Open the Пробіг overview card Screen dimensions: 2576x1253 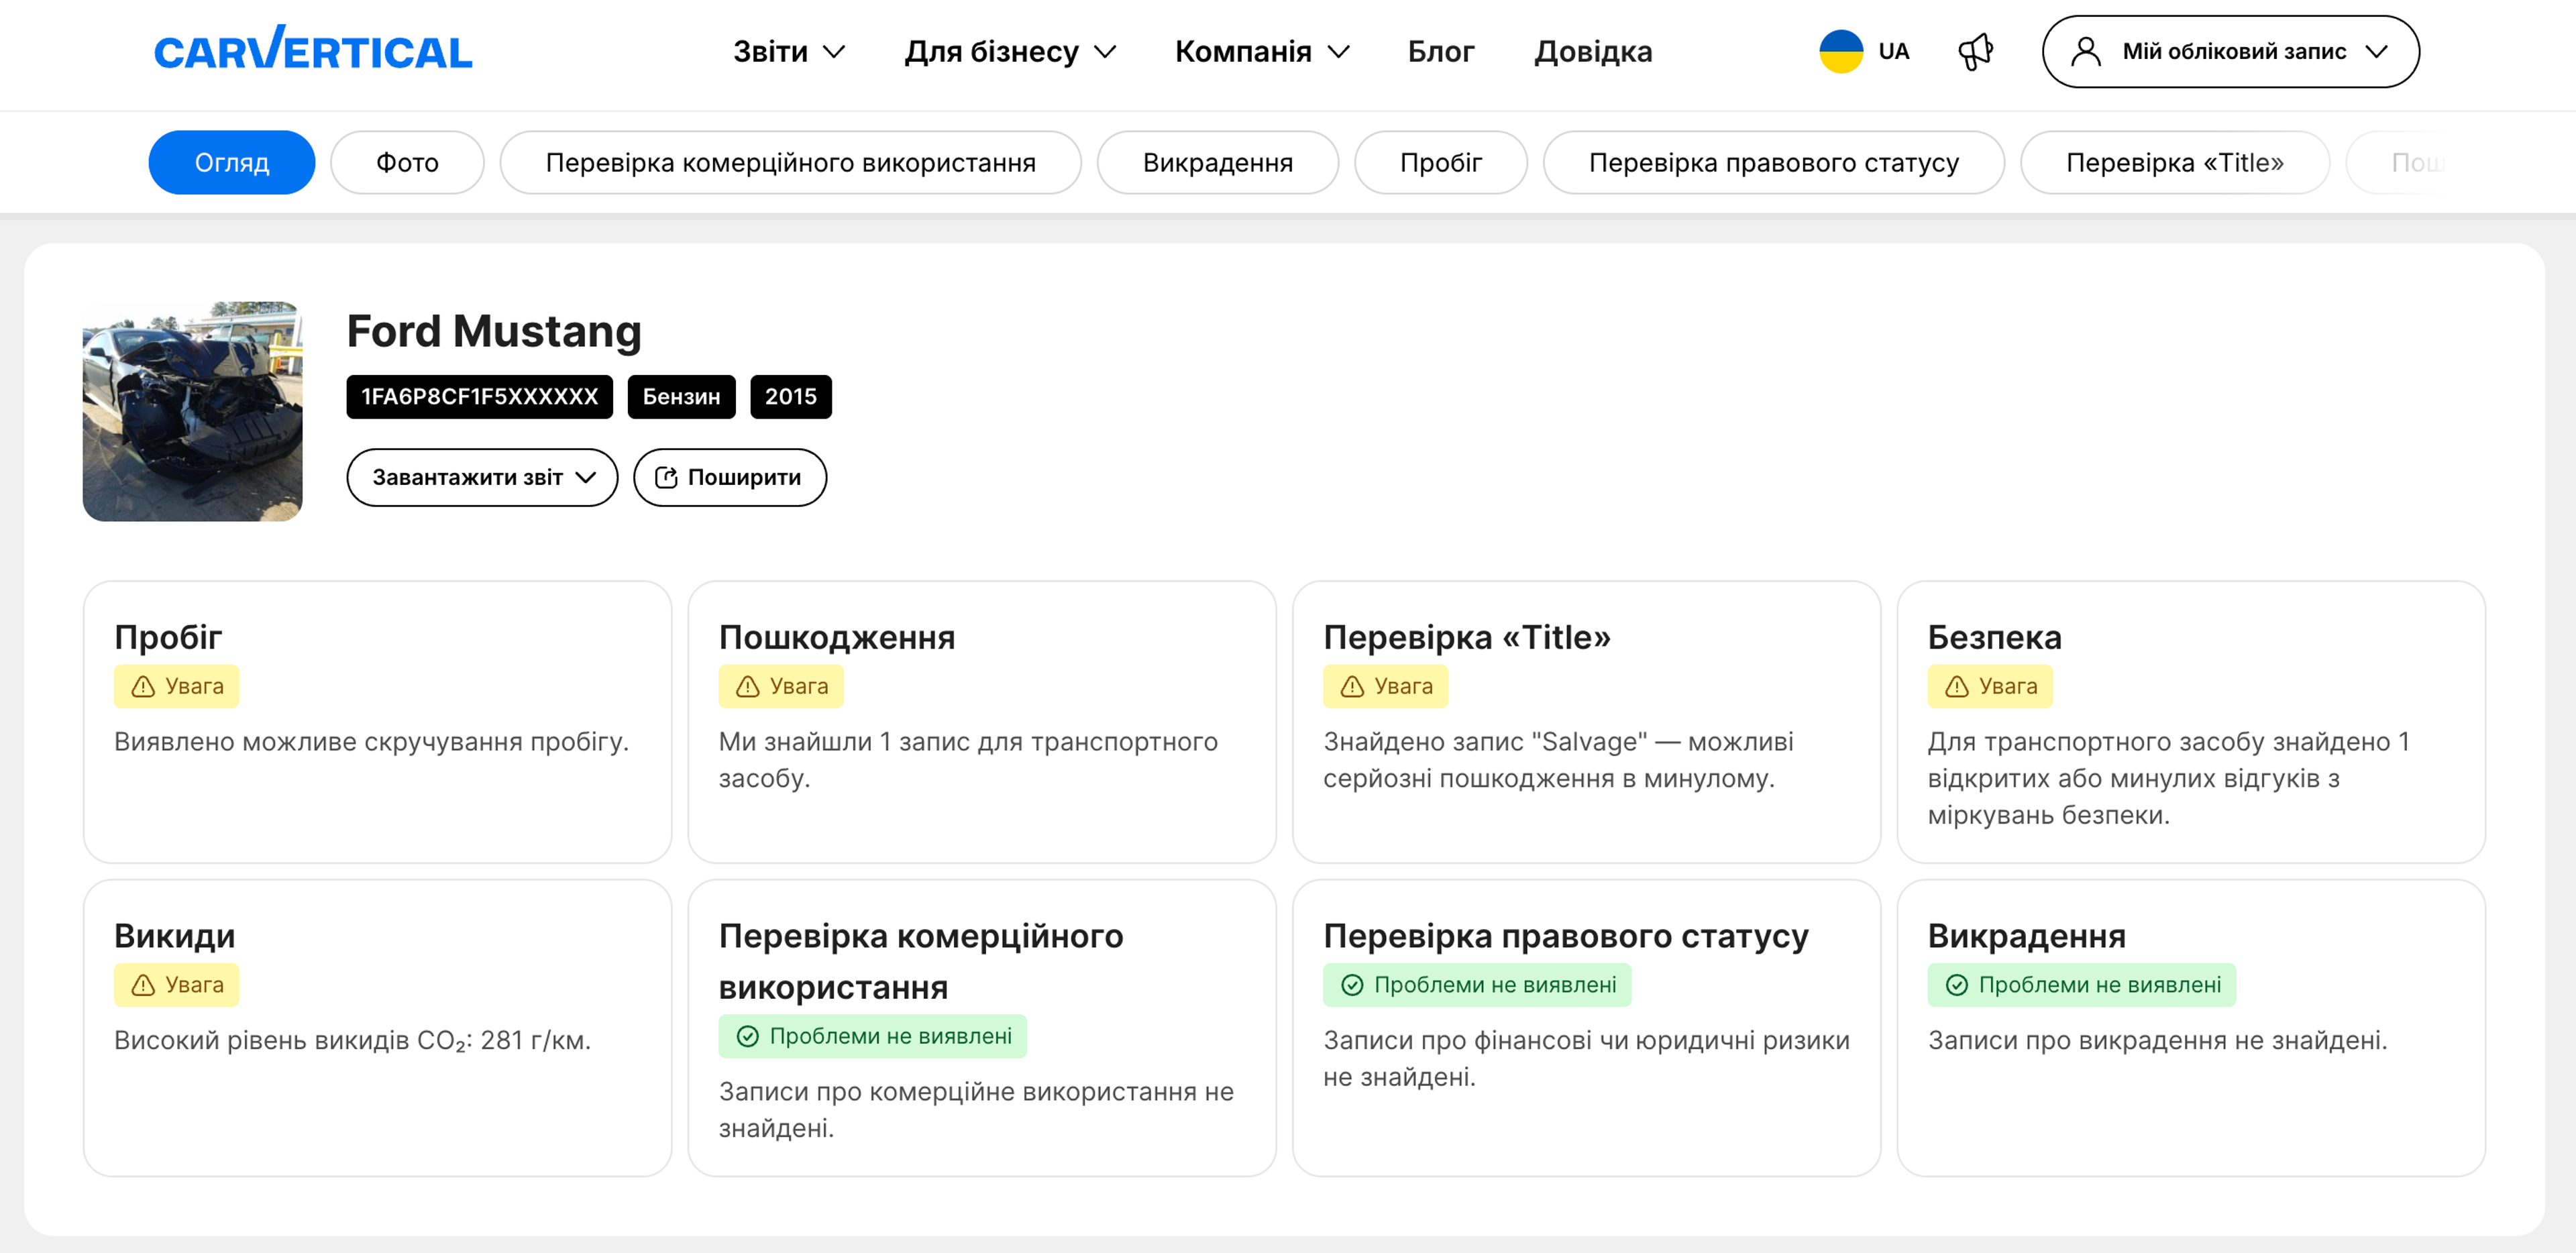[378, 722]
